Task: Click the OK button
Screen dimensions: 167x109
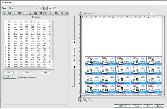Action: (148, 106)
